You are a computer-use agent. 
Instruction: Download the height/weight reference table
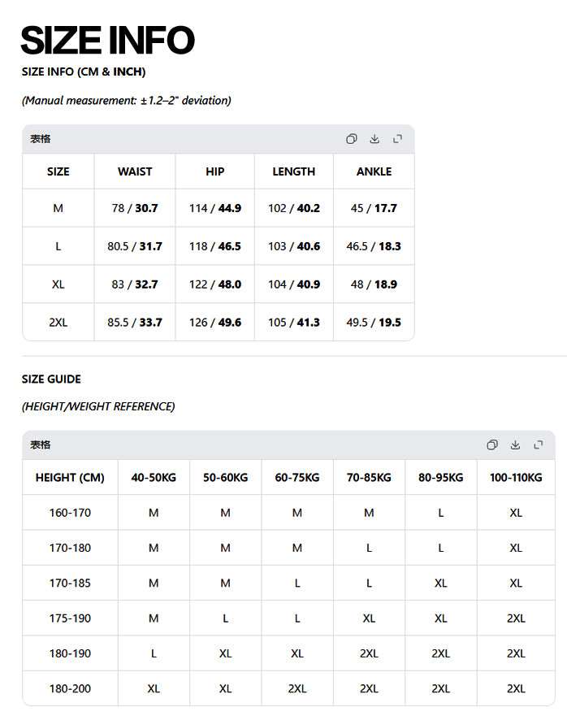click(515, 445)
